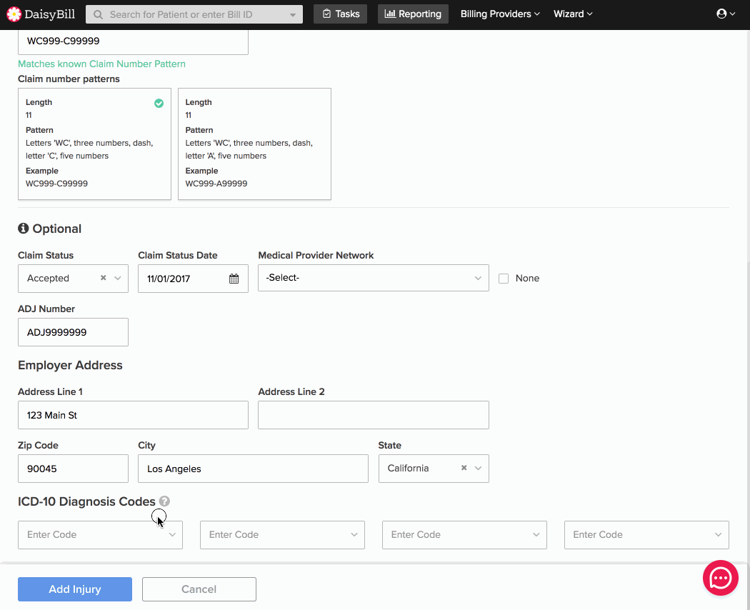Image resolution: width=750 pixels, height=610 pixels.
Task: Click the ADJ Number field
Action: pyautogui.click(x=73, y=332)
